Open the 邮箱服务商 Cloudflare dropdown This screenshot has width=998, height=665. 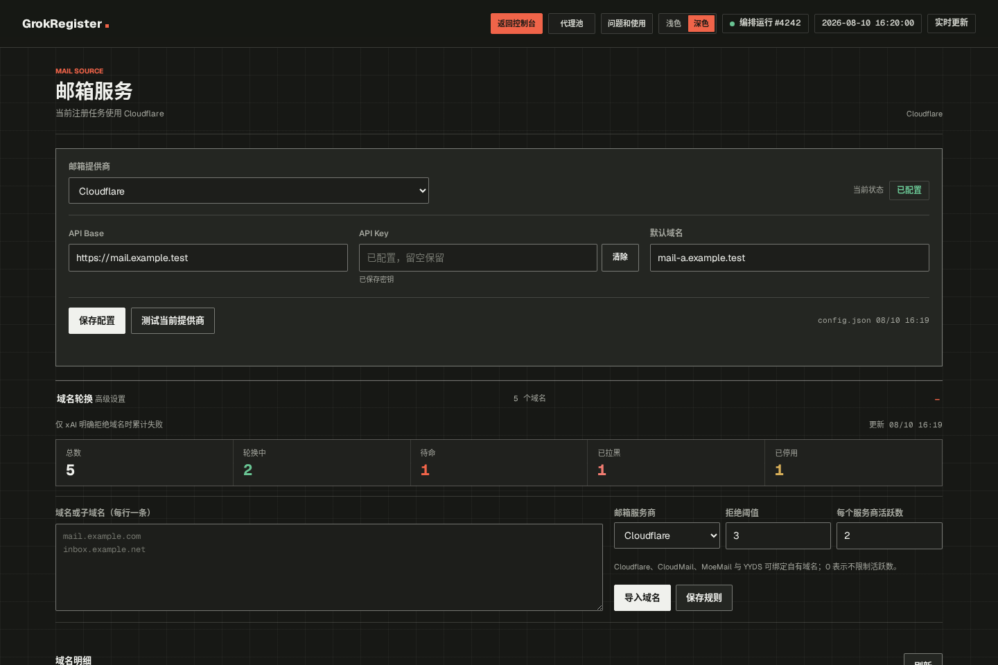[667, 535]
